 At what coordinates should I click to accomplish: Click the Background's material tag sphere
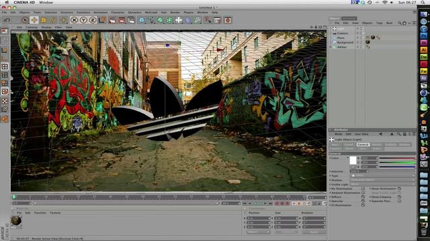click(x=368, y=42)
